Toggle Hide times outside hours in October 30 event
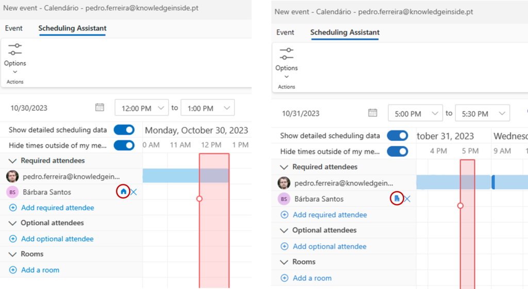528x289 pixels. tap(124, 145)
